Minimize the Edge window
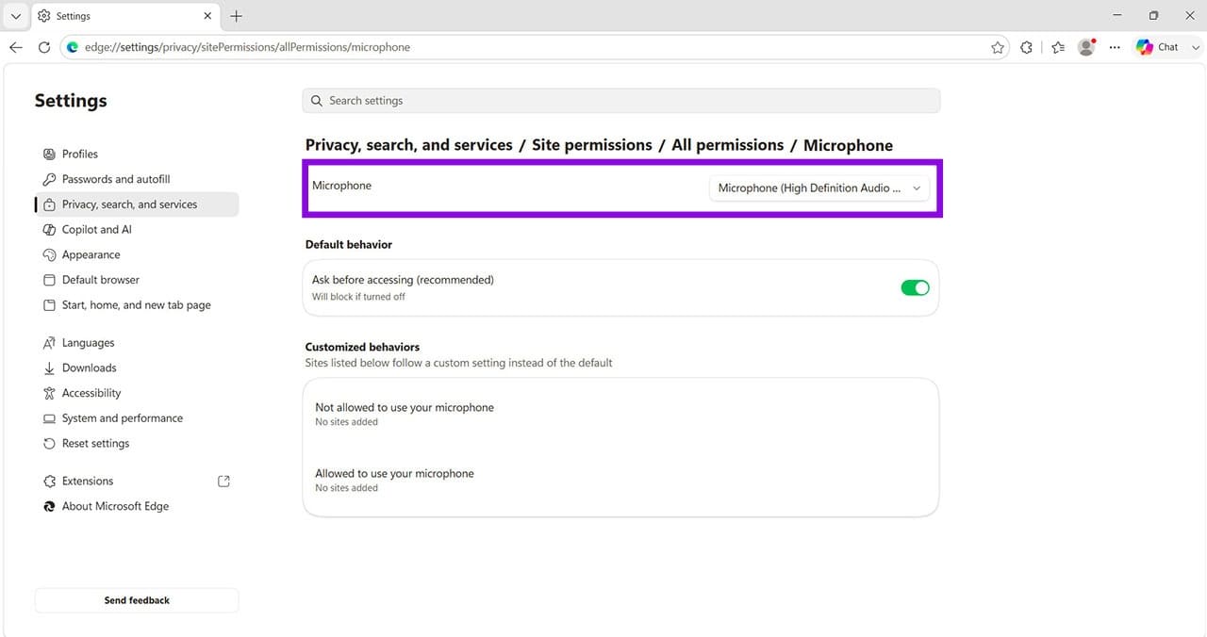 coord(1117,16)
